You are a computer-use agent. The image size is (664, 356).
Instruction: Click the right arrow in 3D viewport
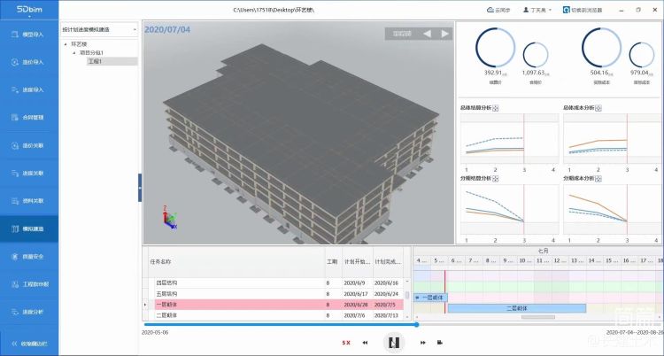point(444,34)
